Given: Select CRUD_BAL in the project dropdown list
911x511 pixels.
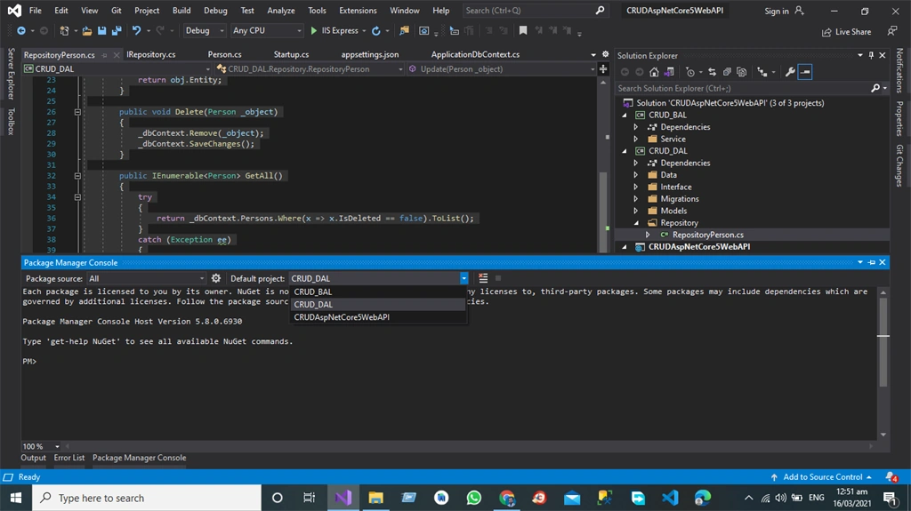Looking at the screenshot, I should tap(377, 292).
